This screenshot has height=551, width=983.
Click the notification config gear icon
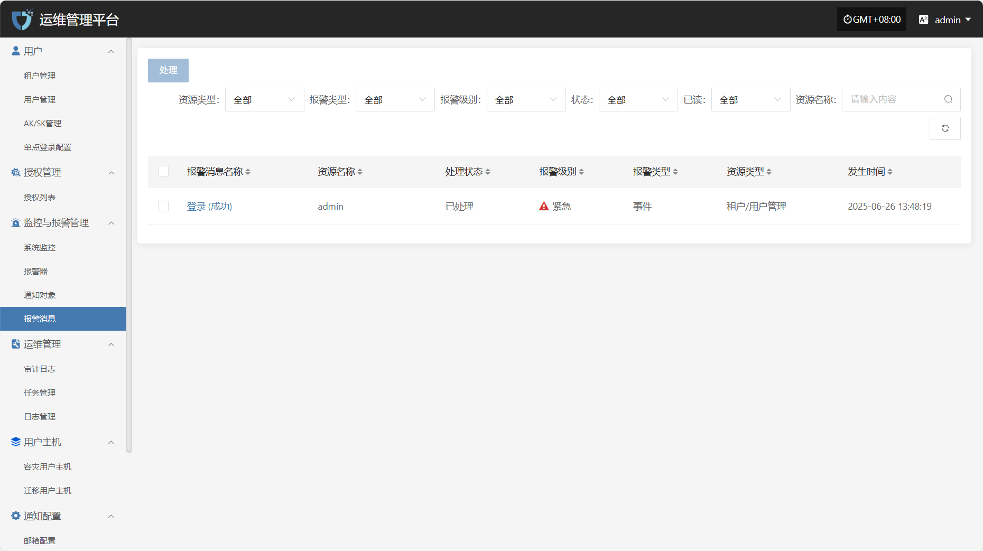pyautogui.click(x=16, y=516)
